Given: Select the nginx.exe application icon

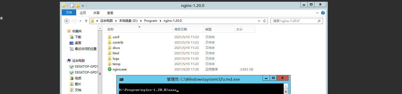Looking at the screenshot, I should point(109,69).
